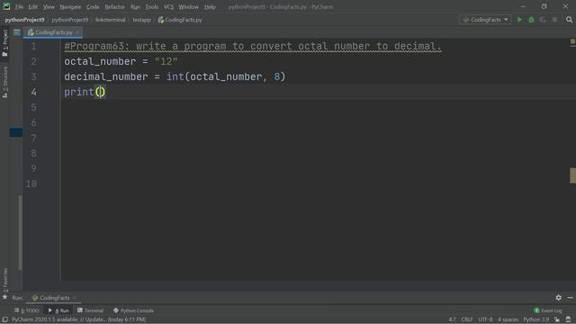The image size is (576, 324).
Task: Open the Help menu
Action: point(210,7)
